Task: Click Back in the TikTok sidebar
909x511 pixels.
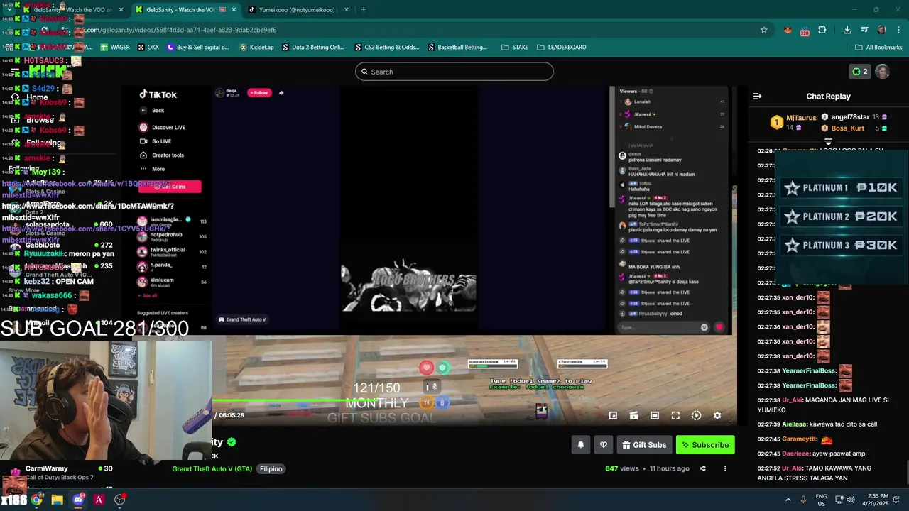Action: click(152, 111)
